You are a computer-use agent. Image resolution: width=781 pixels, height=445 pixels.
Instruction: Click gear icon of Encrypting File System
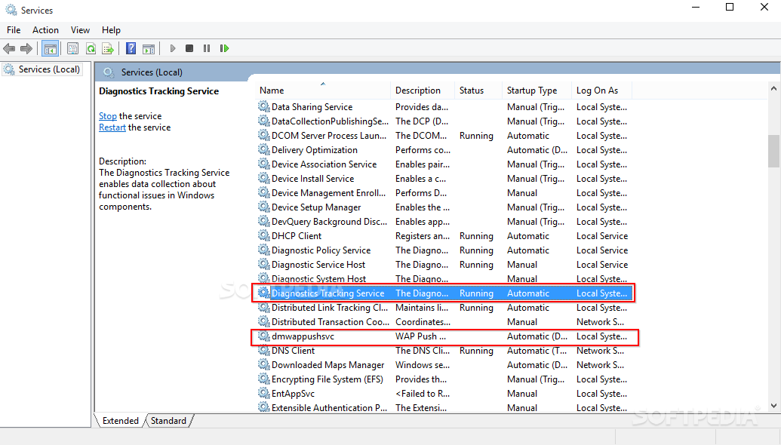click(263, 379)
